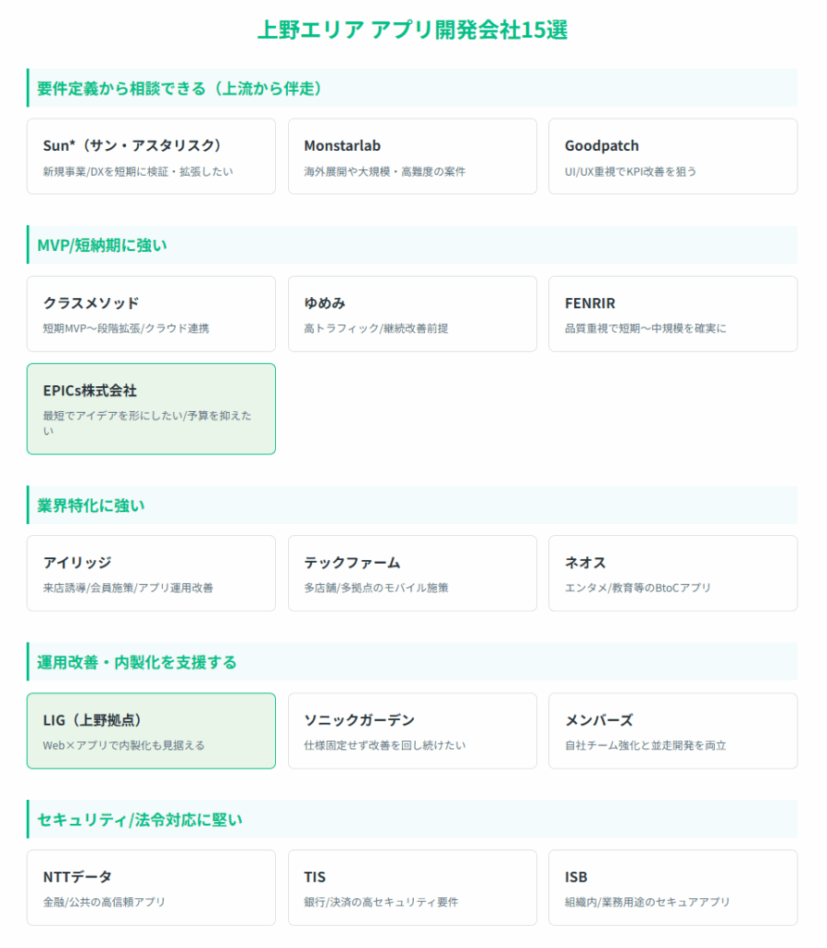Click the text 高トラフィック/継続改善前提

tap(376, 329)
